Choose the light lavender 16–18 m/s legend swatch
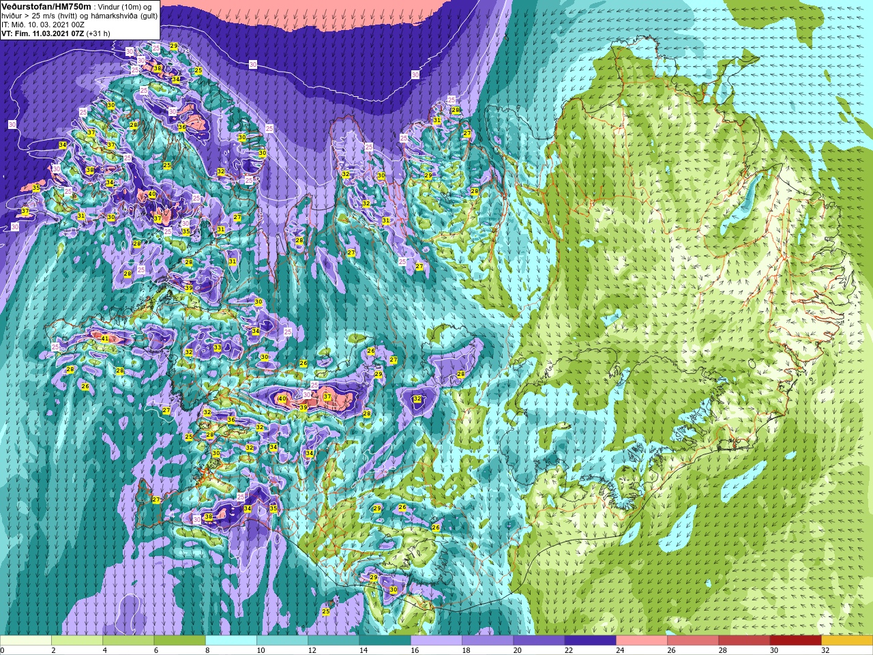Image resolution: width=873 pixels, height=655 pixels. tap(436, 641)
